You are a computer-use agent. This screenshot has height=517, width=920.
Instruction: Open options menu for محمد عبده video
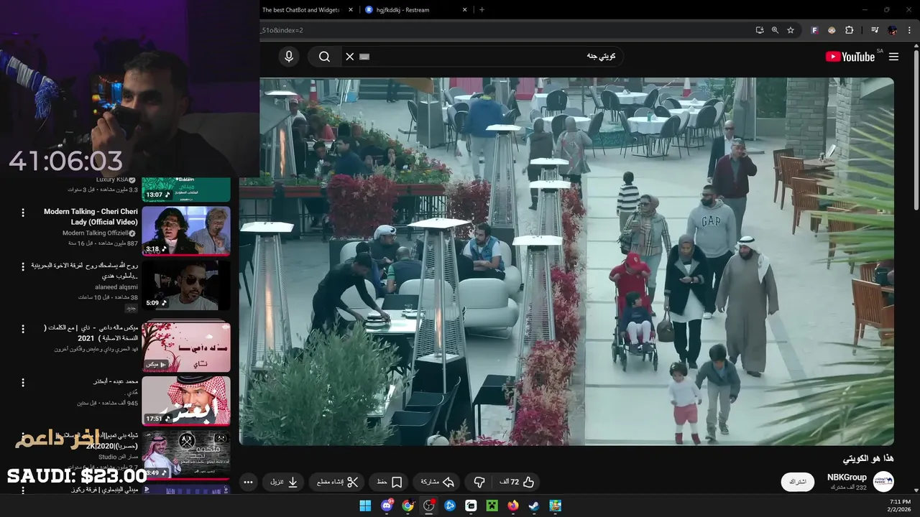[x=22, y=383]
